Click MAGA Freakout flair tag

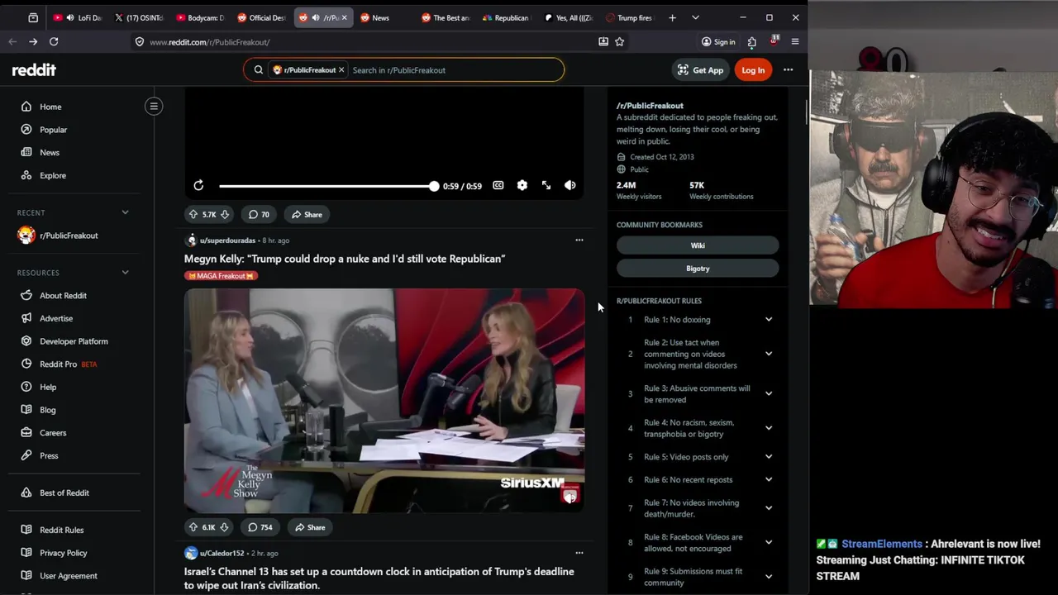(x=221, y=276)
